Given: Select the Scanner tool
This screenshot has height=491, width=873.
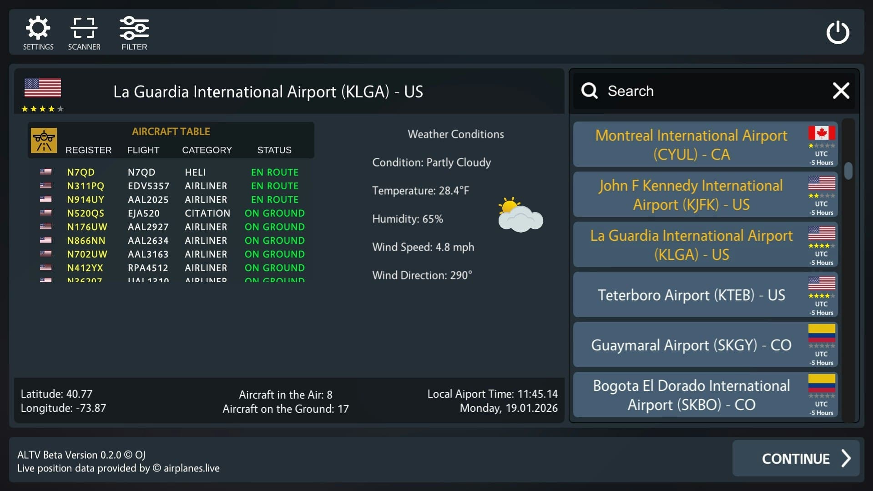Looking at the screenshot, I should click(84, 28).
